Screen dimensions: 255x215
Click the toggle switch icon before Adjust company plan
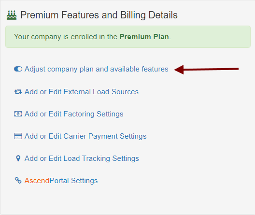[18, 69]
